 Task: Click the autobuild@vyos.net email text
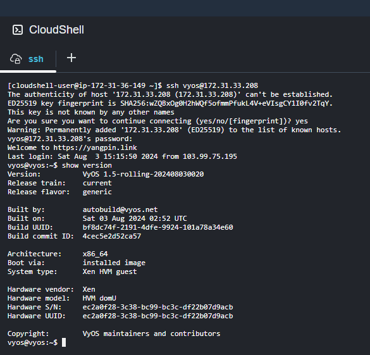(120, 209)
